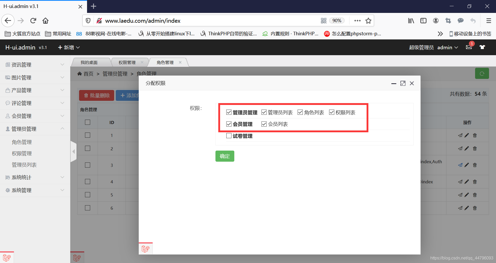Uncheck the 权限列表 permission
The width and height of the screenshot is (496, 263).
332,112
